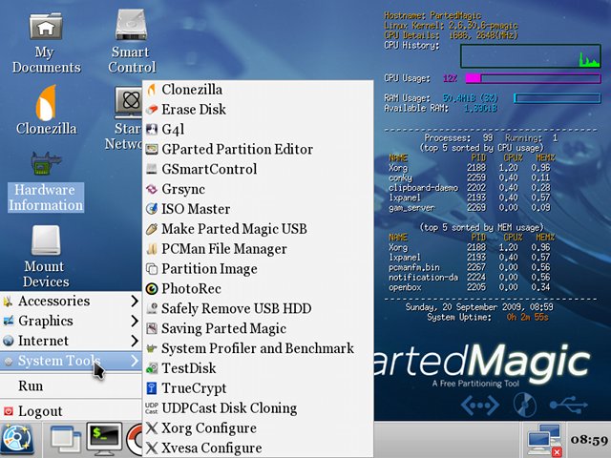Click the network status tray icon

[544, 441]
